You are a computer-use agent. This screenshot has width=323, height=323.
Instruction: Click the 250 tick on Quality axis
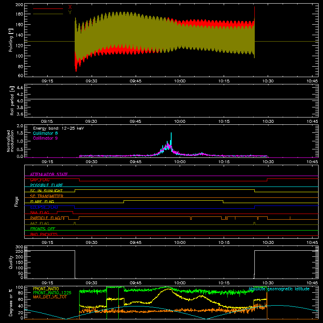(x=19, y=252)
